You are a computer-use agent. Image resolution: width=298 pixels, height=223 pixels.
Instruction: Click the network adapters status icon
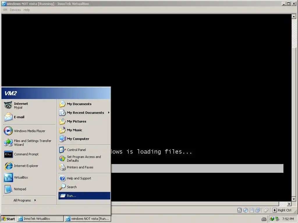(x=258, y=210)
